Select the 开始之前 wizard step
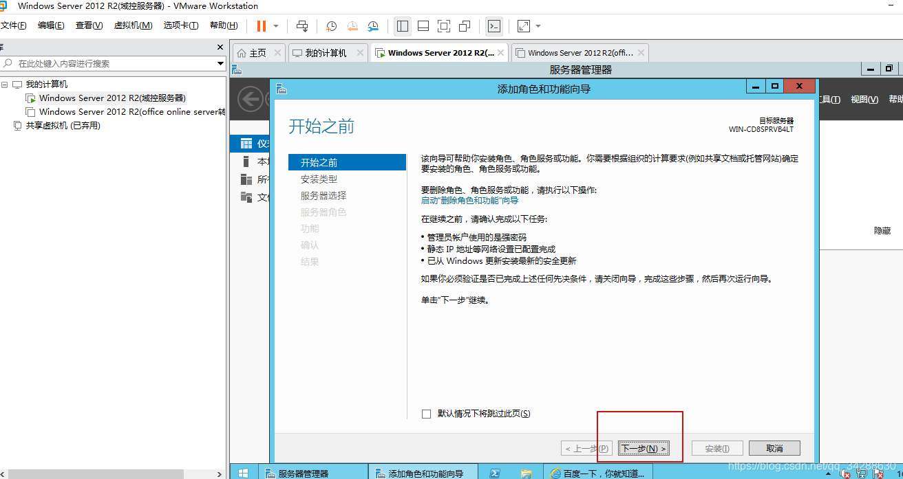The height and width of the screenshot is (479, 903). click(x=347, y=163)
